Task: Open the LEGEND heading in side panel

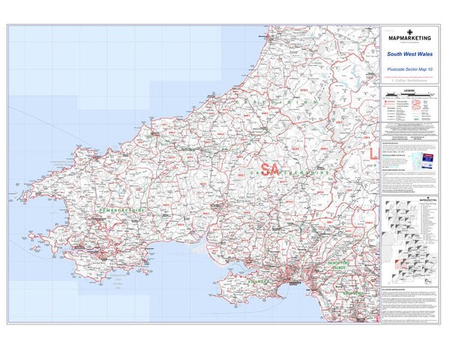Action: point(411,88)
